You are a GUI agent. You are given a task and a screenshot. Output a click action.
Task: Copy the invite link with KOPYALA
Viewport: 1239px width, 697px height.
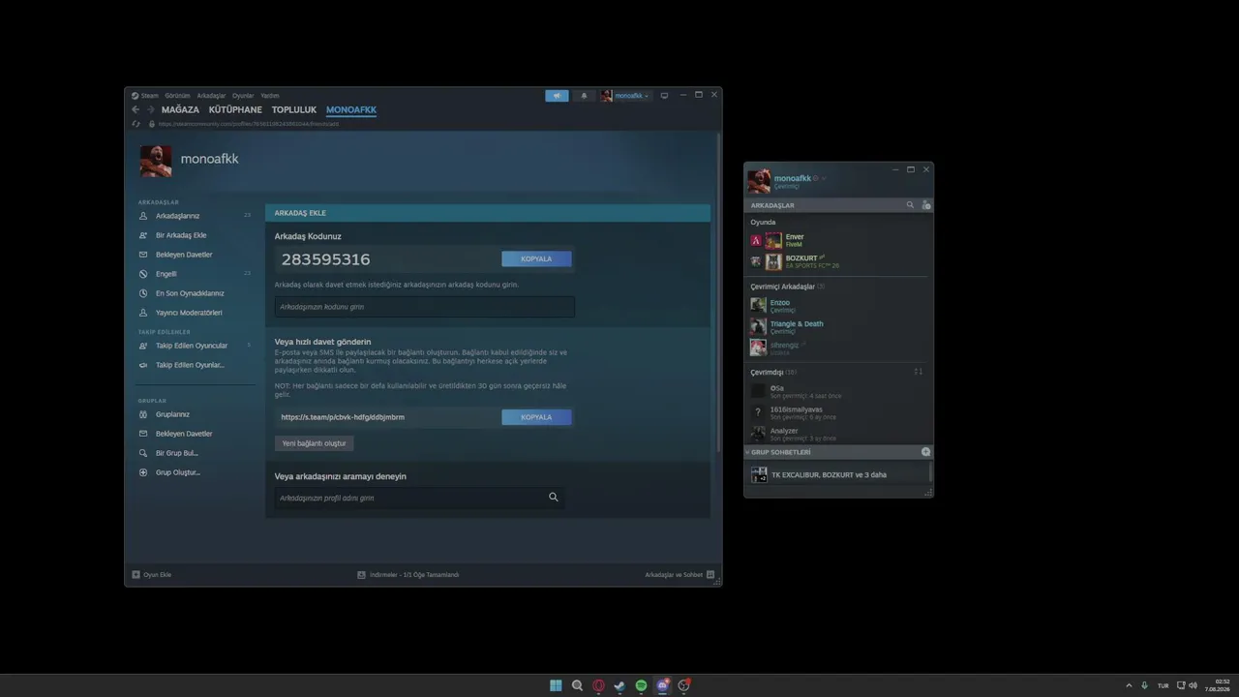(x=536, y=417)
